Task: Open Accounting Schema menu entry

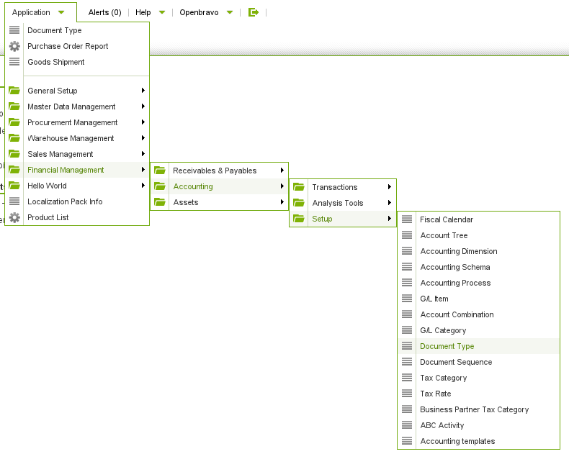Action: [454, 267]
